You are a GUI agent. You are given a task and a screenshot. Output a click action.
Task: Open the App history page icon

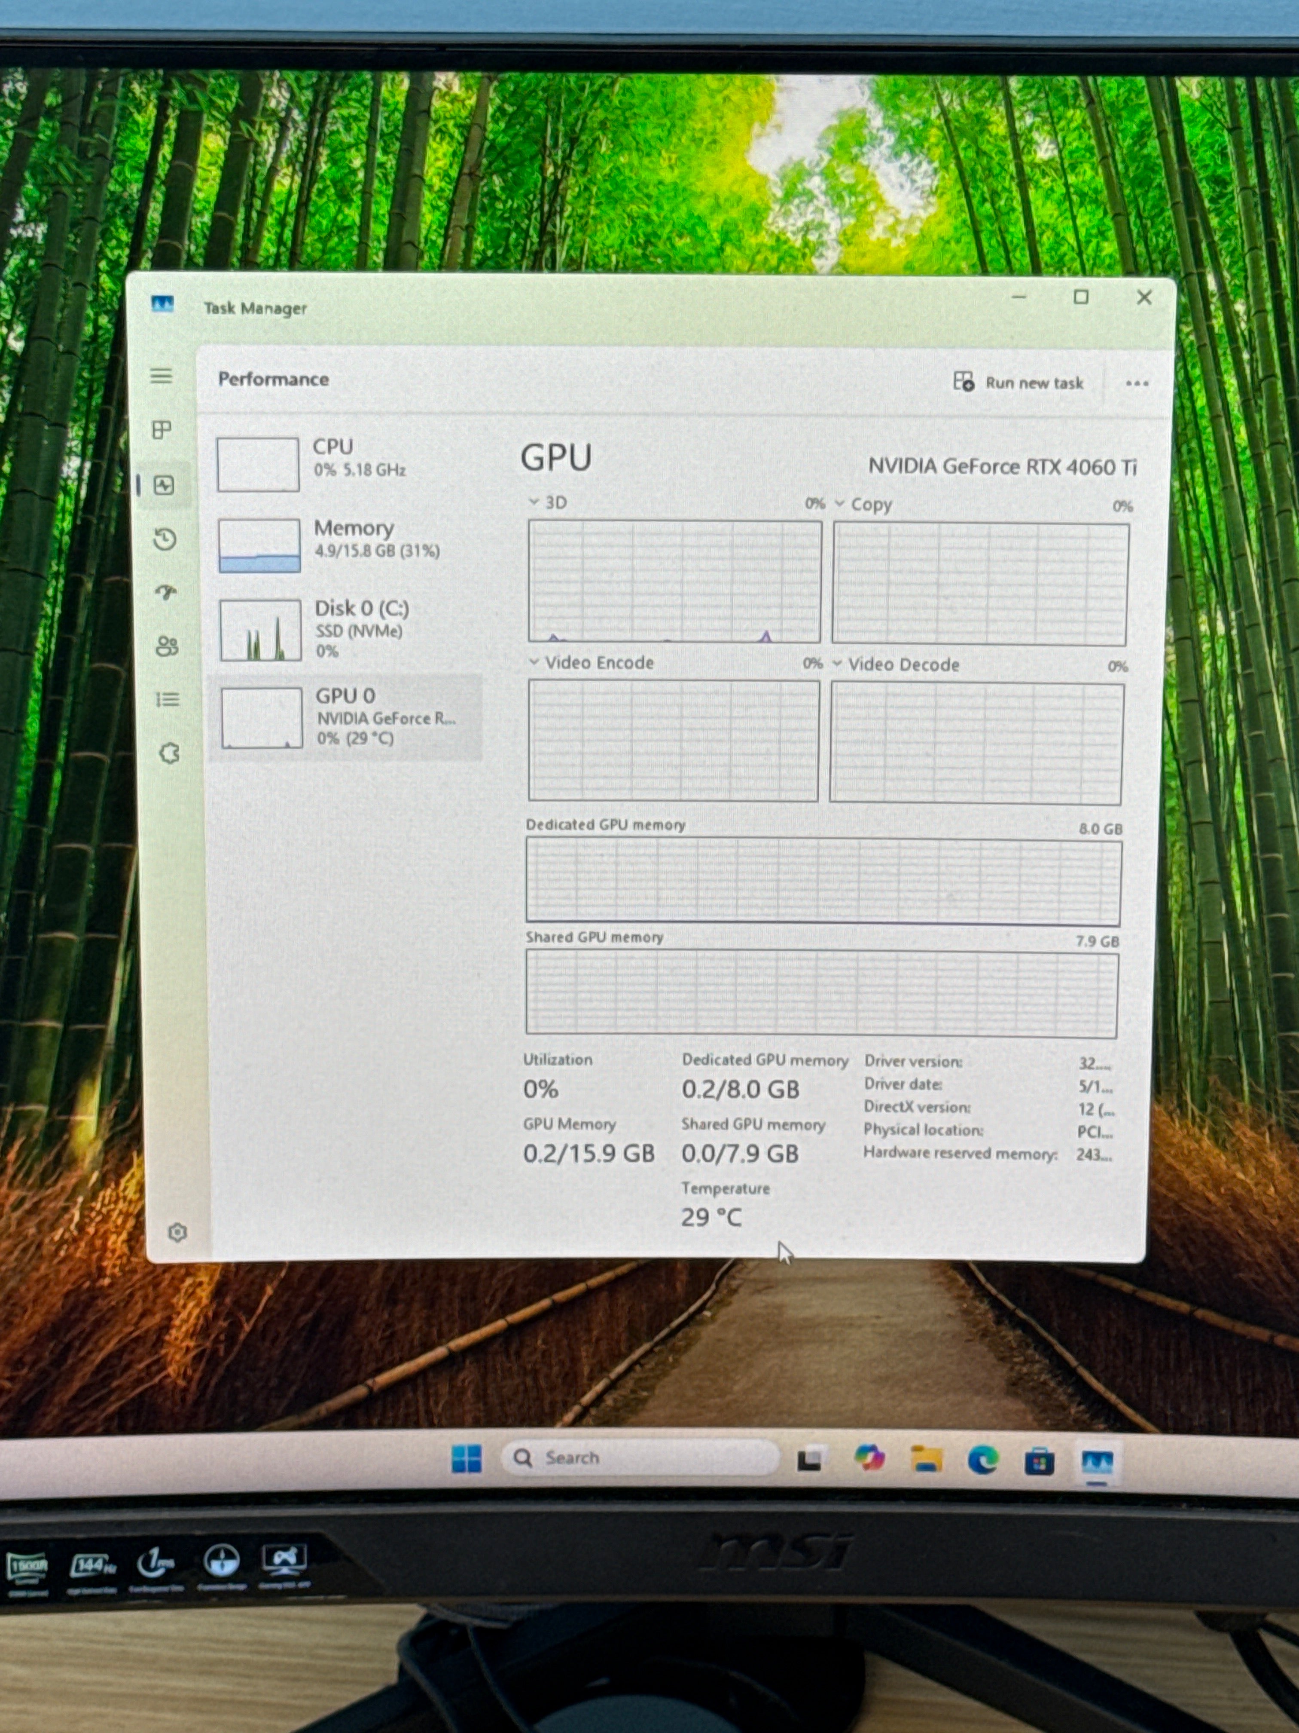pyautogui.click(x=165, y=539)
